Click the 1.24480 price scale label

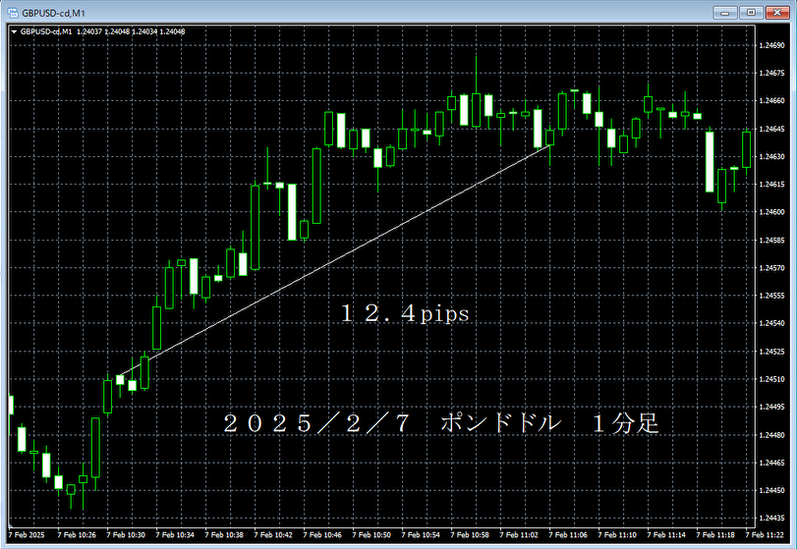click(771, 435)
